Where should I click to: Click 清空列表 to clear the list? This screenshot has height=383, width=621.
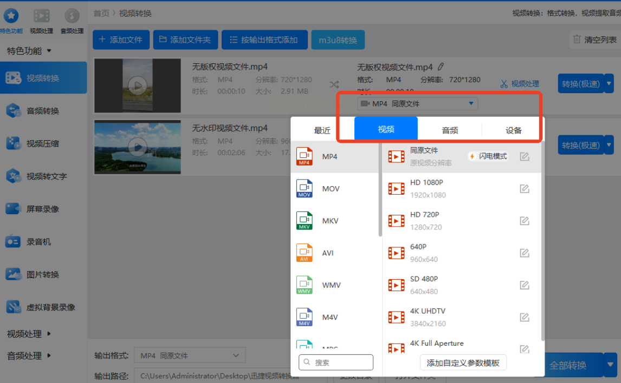pos(595,39)
